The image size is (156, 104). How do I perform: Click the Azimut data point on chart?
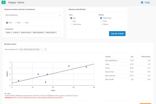86,67
